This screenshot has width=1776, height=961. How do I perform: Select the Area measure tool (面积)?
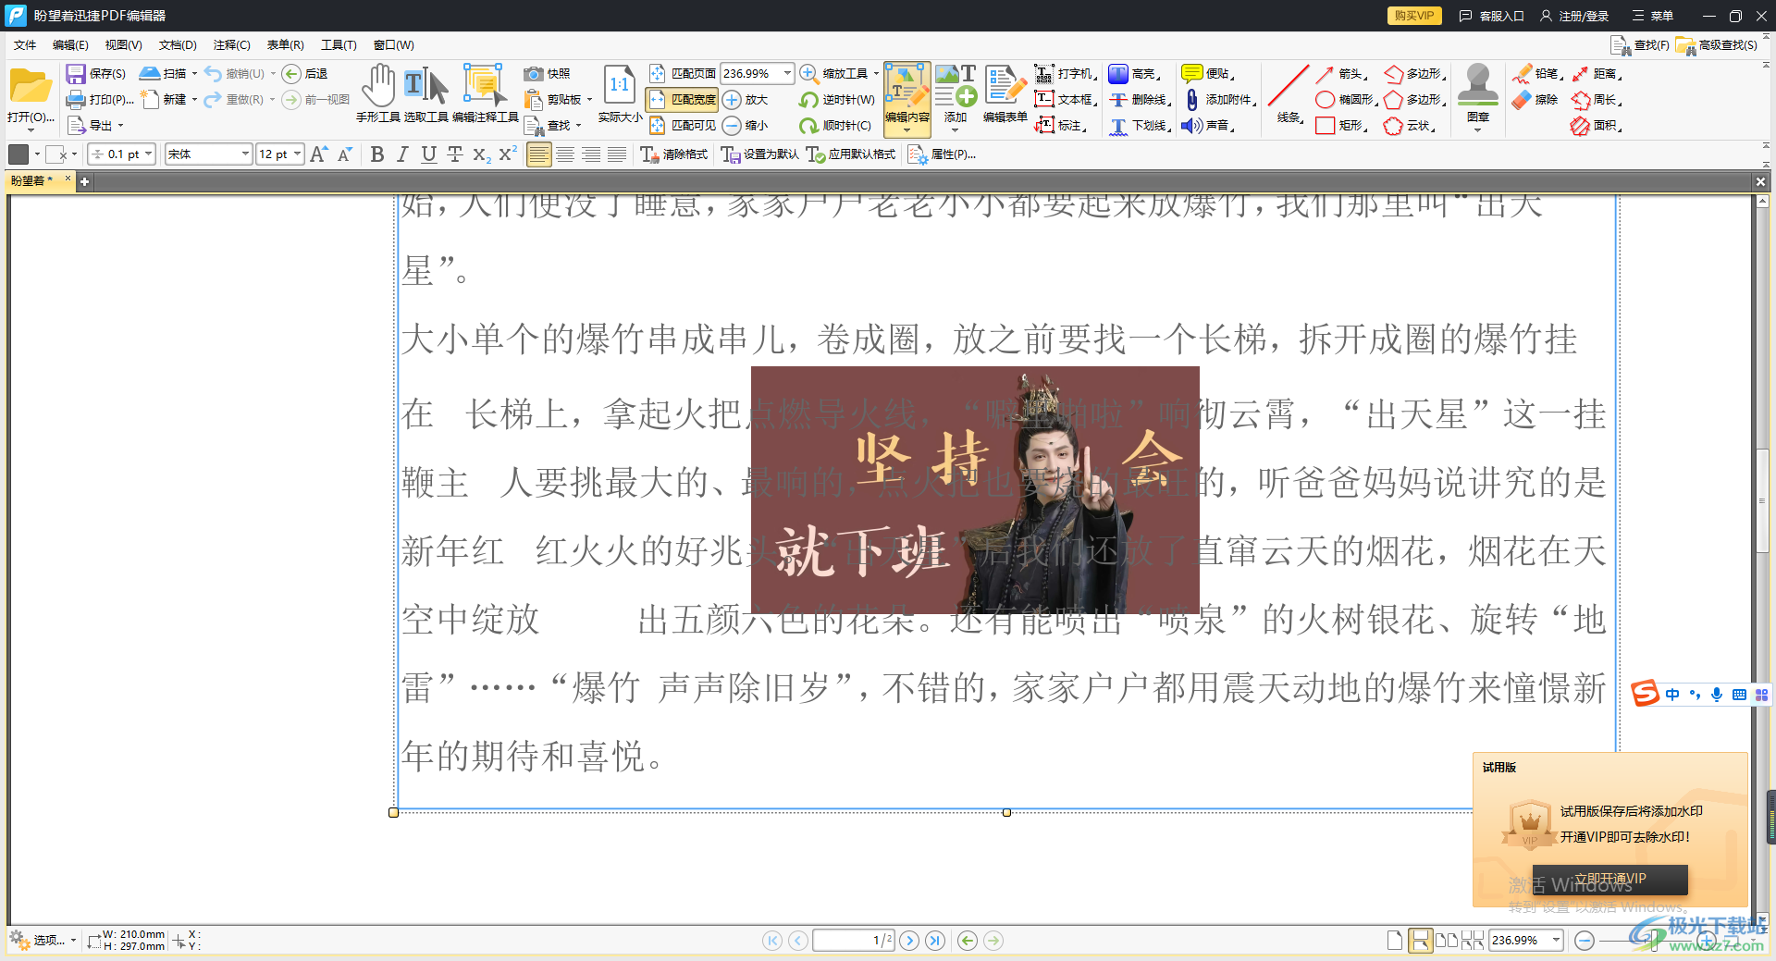tap(1596, 125)
